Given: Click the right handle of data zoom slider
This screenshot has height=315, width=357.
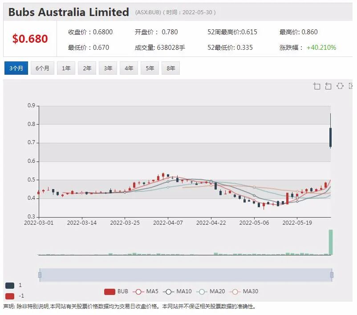Looking at the screenshot, I should [x=332, y=275].
